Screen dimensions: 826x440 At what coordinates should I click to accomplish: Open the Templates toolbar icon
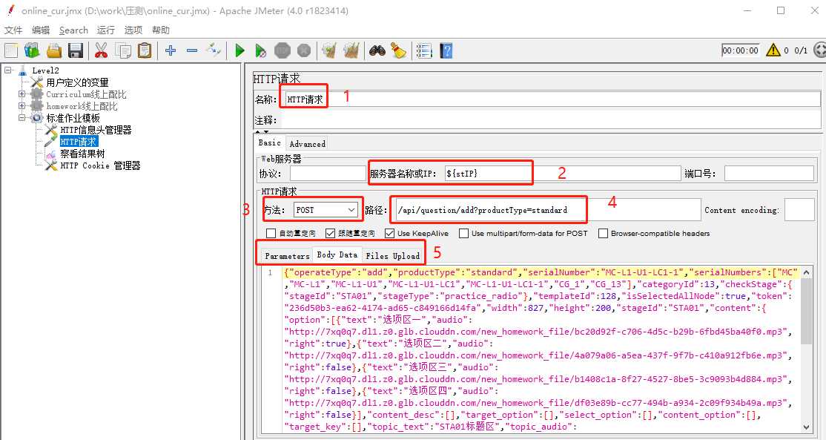coord(32,50)
